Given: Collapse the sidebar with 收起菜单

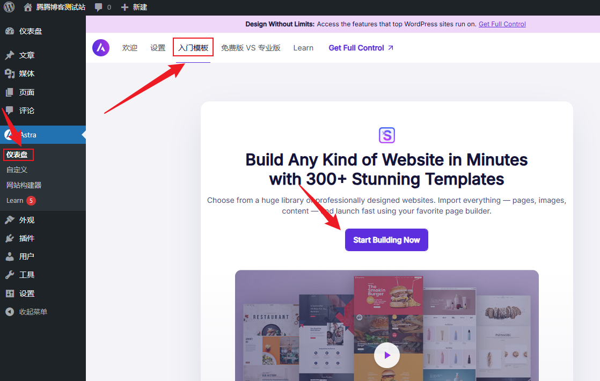Looking at the screenshot, I should click(x=32, y=312).
